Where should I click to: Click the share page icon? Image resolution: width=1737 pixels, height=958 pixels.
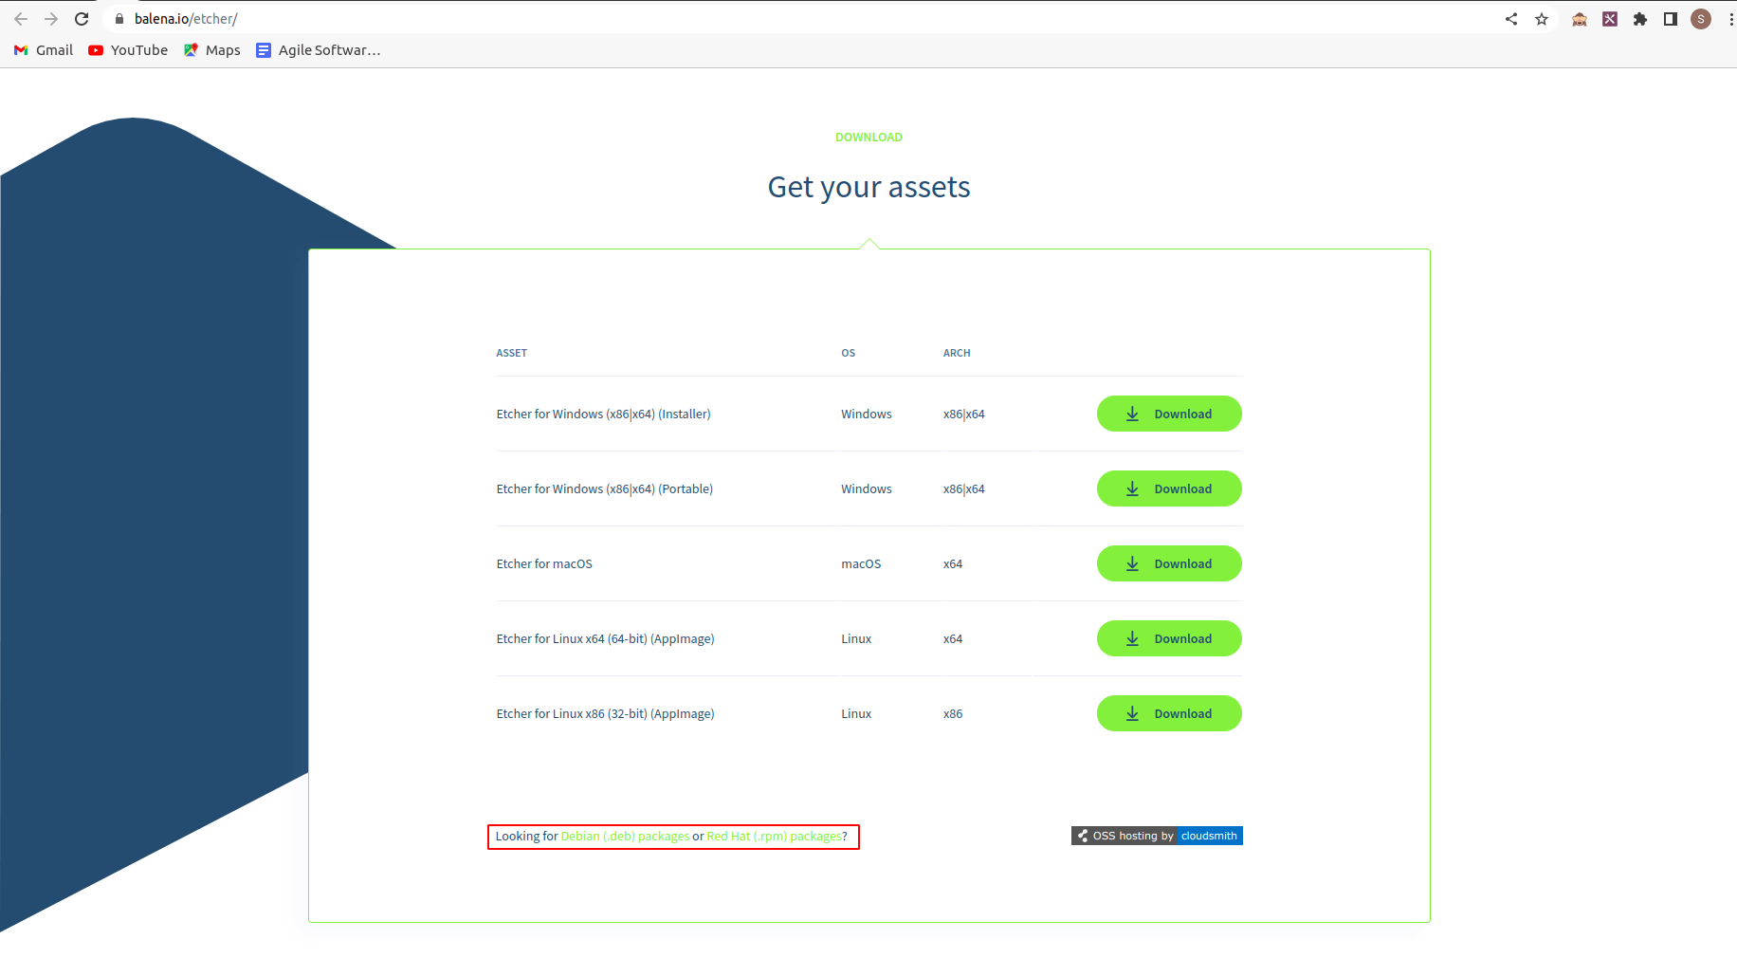point(1511,19)
